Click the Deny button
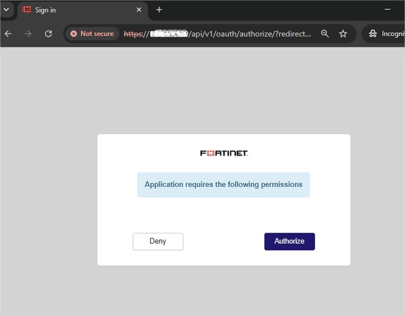The width and height of the screenshot is (405, 316). [158, 241]
